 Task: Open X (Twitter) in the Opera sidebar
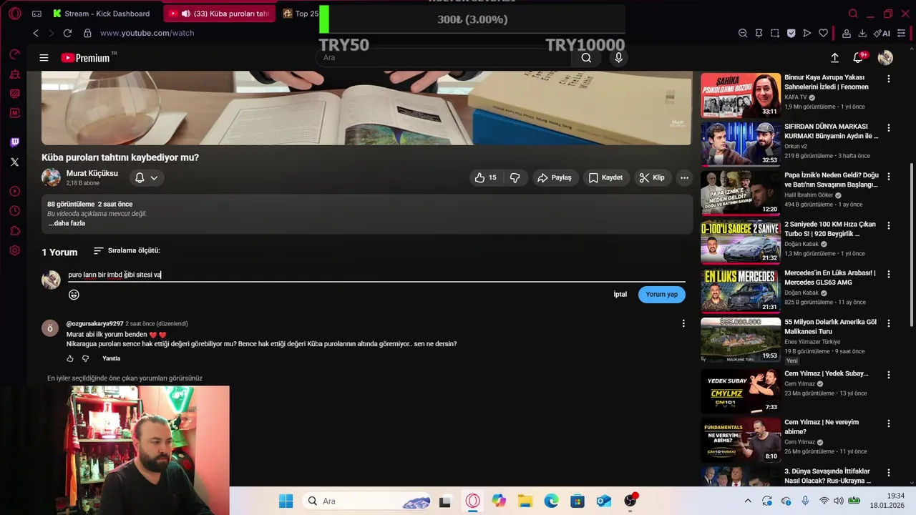tap(14, 162)
